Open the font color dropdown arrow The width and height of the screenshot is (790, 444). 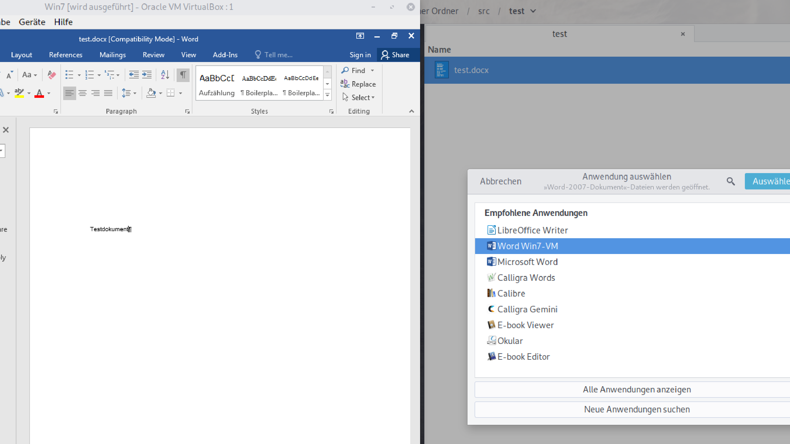pyautogui.click(x=49, y=93)
